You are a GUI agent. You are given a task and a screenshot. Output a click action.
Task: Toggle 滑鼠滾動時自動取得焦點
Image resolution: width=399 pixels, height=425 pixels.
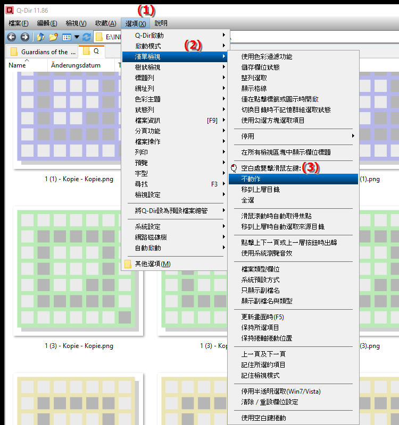coord(294,216)
